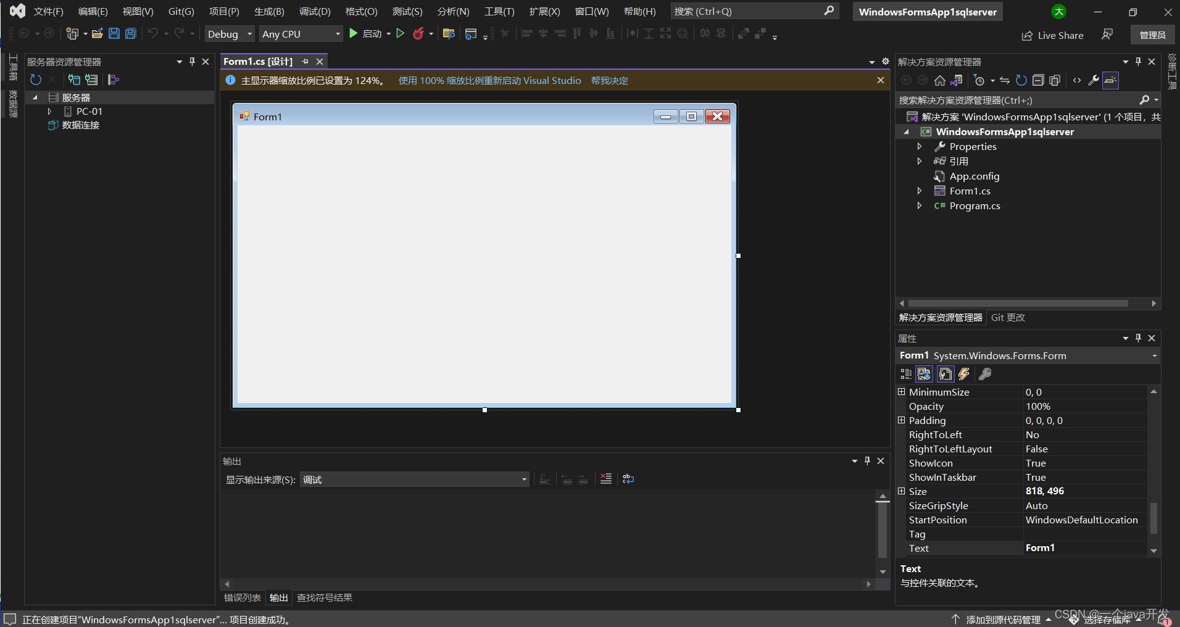1180x627 pixels.
Task: Click the View Code icon in Solution Explorer
Action: [x=1077, y=80]
